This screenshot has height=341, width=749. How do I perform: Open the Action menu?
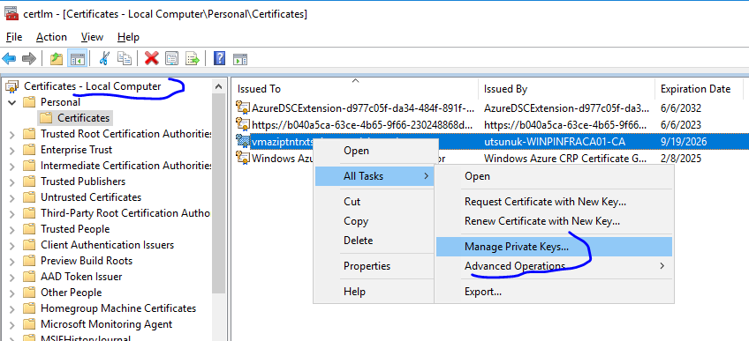[51, 37]
